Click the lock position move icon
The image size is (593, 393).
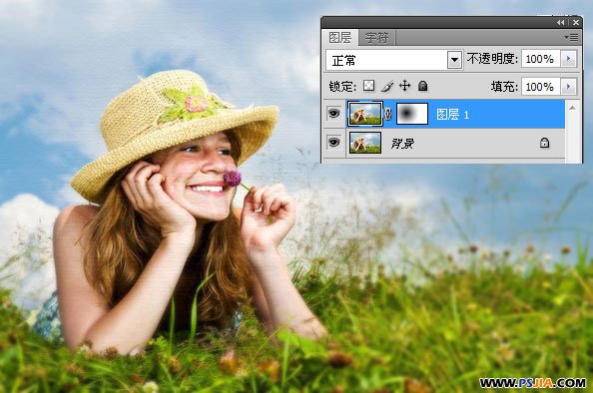(x=404, y=86)
